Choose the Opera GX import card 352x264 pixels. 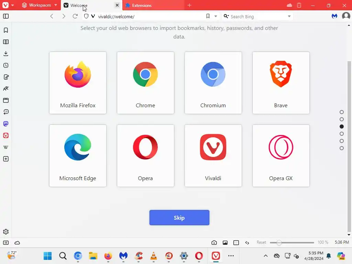pyautogui.click(x=281, y=156)
